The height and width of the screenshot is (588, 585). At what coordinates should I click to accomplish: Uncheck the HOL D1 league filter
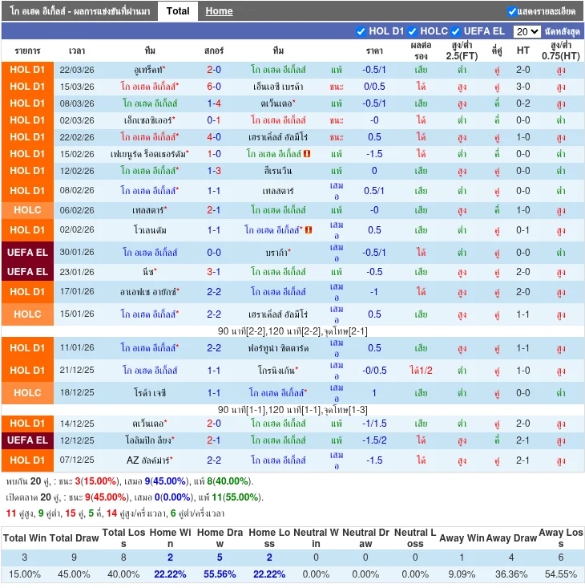(361, 31)
